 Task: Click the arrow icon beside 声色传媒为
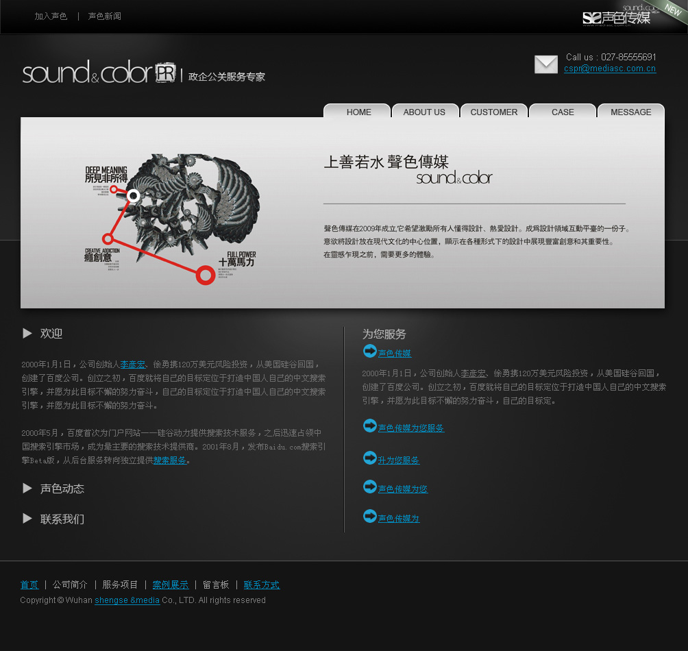coord(370,516)
